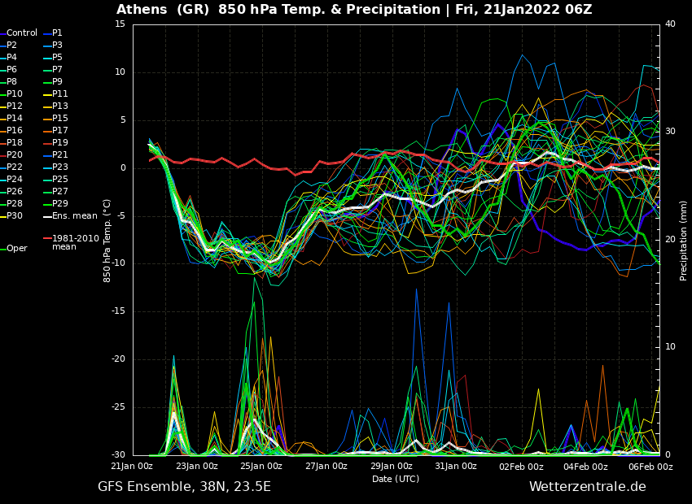Image resolution: width=692 pixels, height=504 pixels.
Task: Click the -25 temperature axis tick
Action: pyautogui.click(x=118, y=407)
